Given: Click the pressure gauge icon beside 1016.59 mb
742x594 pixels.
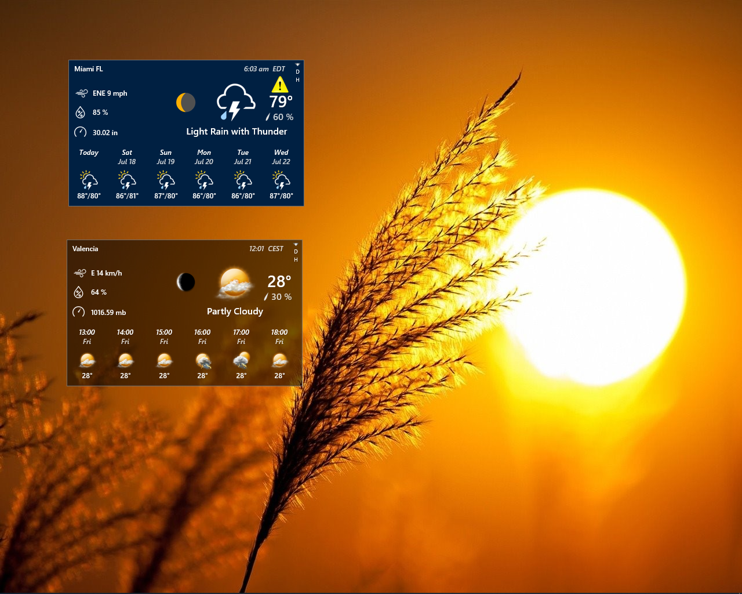Looking at the screenshot, I should pos(79,312).
